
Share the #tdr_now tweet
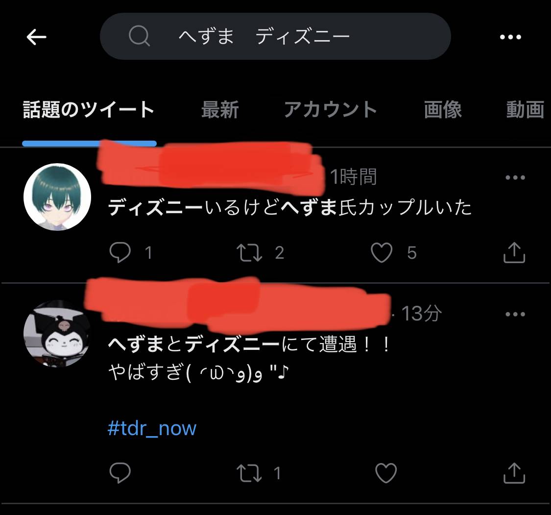[x=514, y=473]
